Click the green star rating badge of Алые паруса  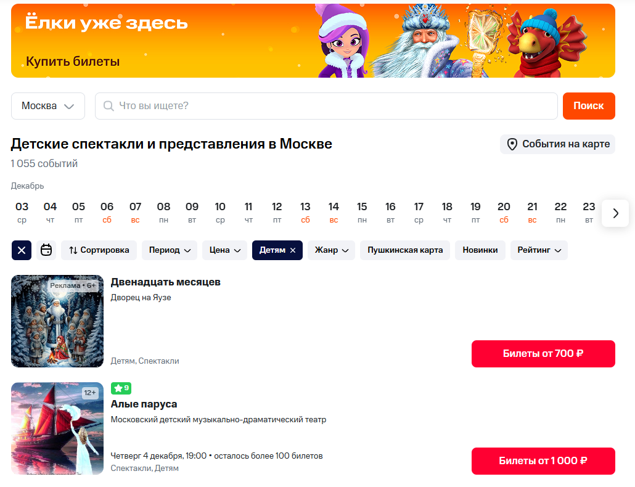(x=121, y=388)
